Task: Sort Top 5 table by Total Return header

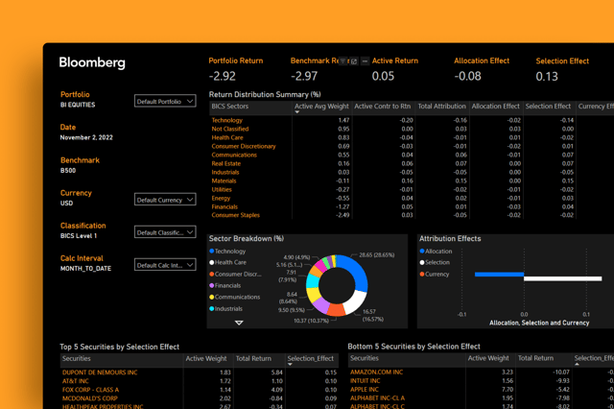Action: point(253,358)
